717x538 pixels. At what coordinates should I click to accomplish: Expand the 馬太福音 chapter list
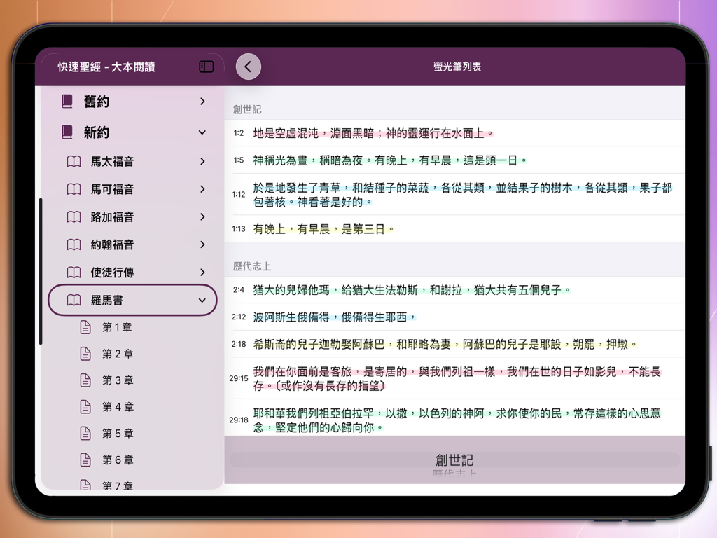coord(202,161)
